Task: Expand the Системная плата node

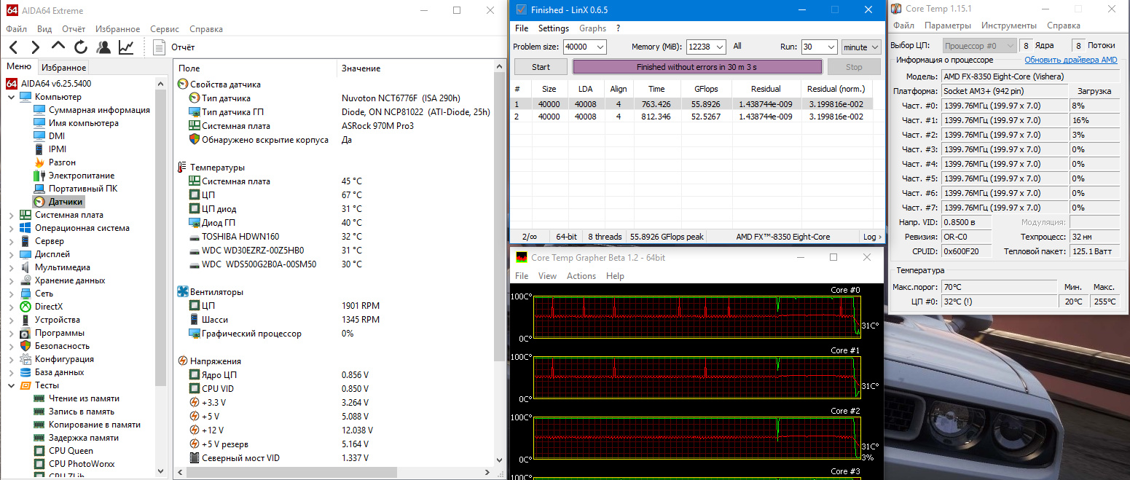Action: pos(11,215)
